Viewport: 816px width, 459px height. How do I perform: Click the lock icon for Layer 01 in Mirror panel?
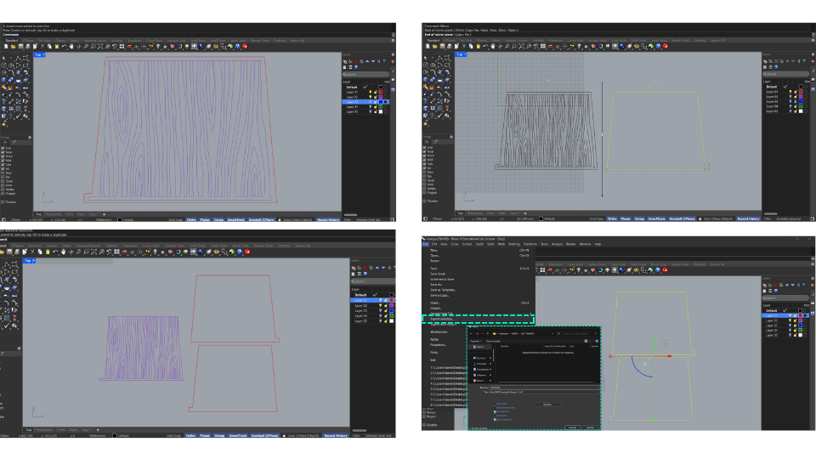click(x=796, y=93)
